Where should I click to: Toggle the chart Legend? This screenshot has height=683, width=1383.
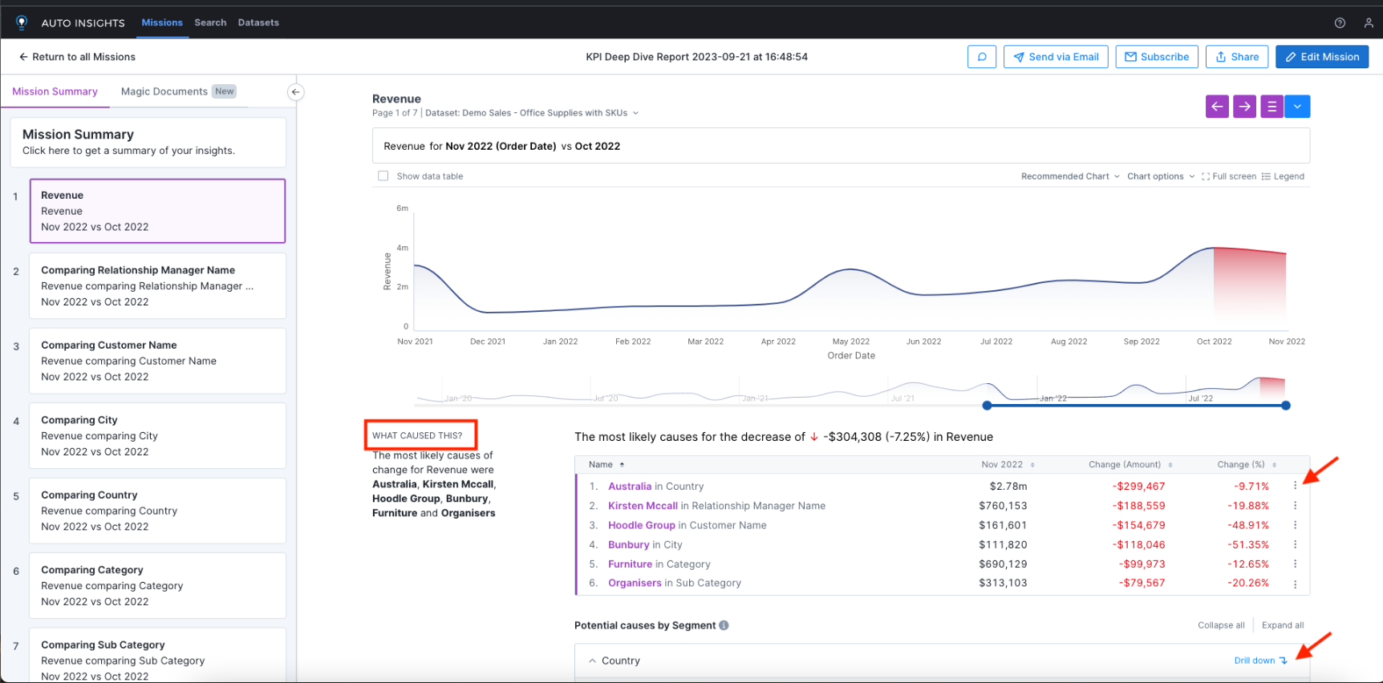(1282, 176)
